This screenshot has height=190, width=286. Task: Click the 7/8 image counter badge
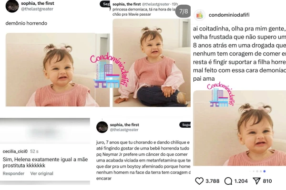click(184, 11)
